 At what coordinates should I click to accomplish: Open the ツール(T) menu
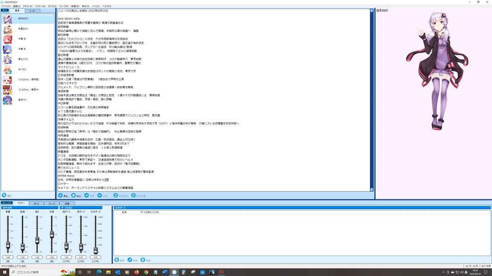pos(96,6)
